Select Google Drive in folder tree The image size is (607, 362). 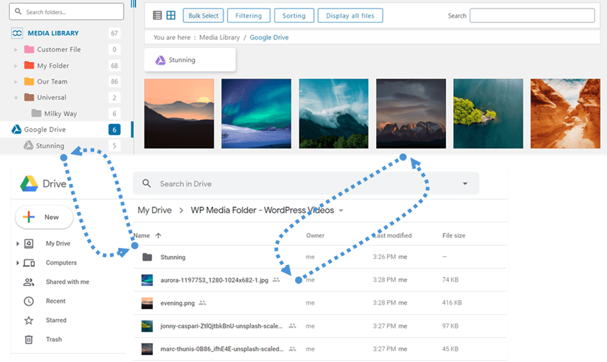pos(45,130)
